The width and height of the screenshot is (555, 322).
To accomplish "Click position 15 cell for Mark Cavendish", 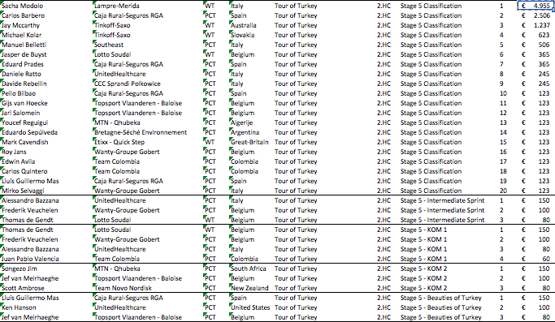I will [x=503, y=142].
